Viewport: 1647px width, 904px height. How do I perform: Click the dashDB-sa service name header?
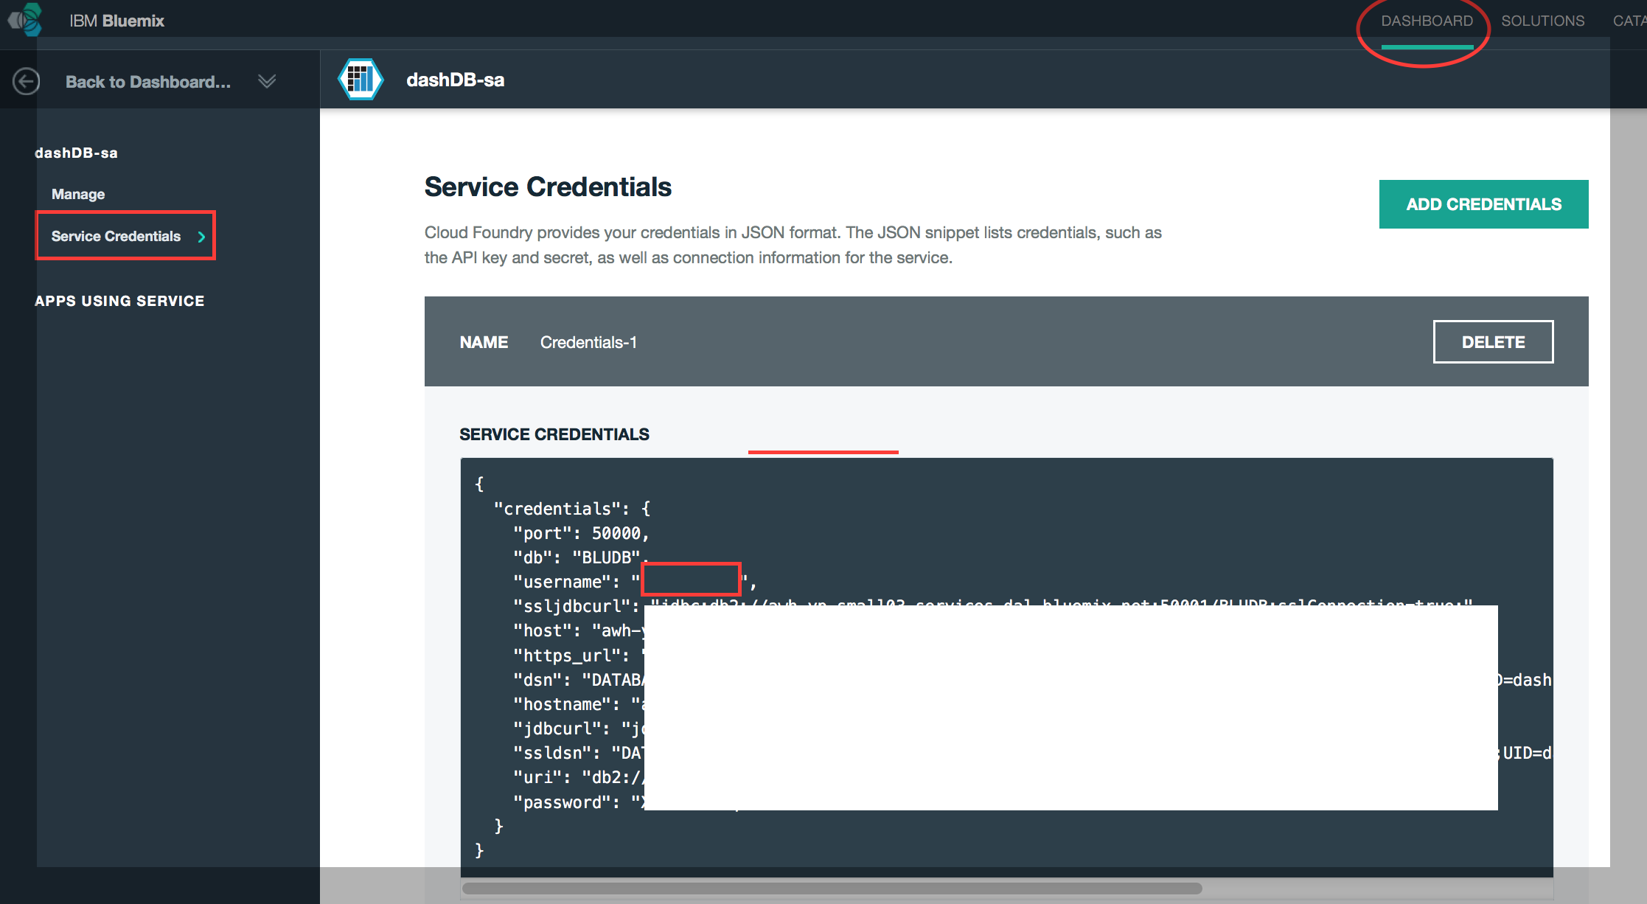pyautogui.click(x=456, y=79)
